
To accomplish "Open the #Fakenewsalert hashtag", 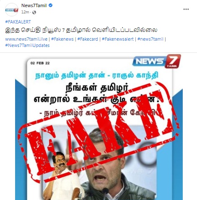I will [118, 39].
